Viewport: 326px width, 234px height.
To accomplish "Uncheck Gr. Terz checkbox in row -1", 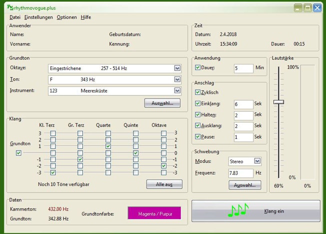I will point(80,159).
